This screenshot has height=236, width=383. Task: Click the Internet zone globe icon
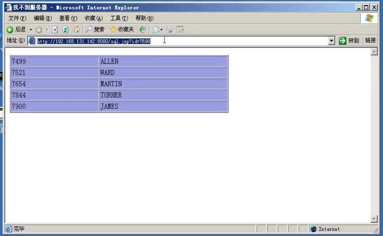[313, 229]
